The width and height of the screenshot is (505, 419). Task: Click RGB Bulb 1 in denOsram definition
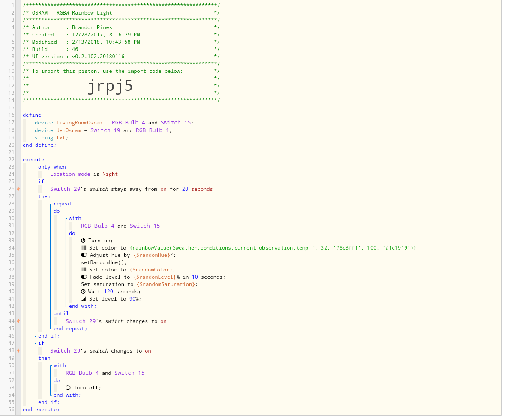pyautogui.click(x=152, y=130)
